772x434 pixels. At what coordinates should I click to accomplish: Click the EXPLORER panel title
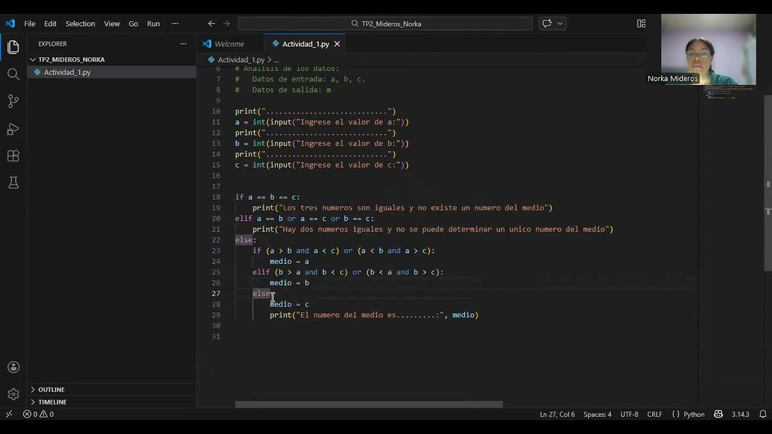pyautogui.click(x=52, y=43)
